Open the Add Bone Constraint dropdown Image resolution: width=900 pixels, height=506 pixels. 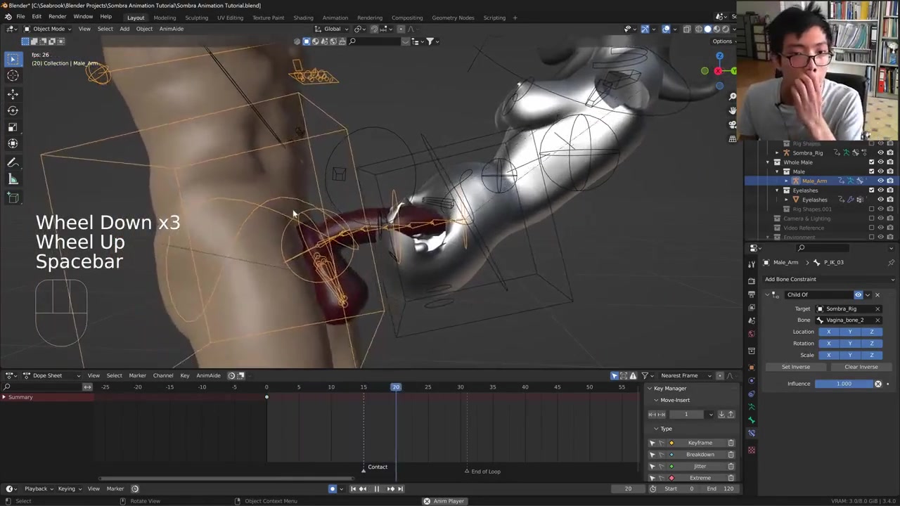830,279
